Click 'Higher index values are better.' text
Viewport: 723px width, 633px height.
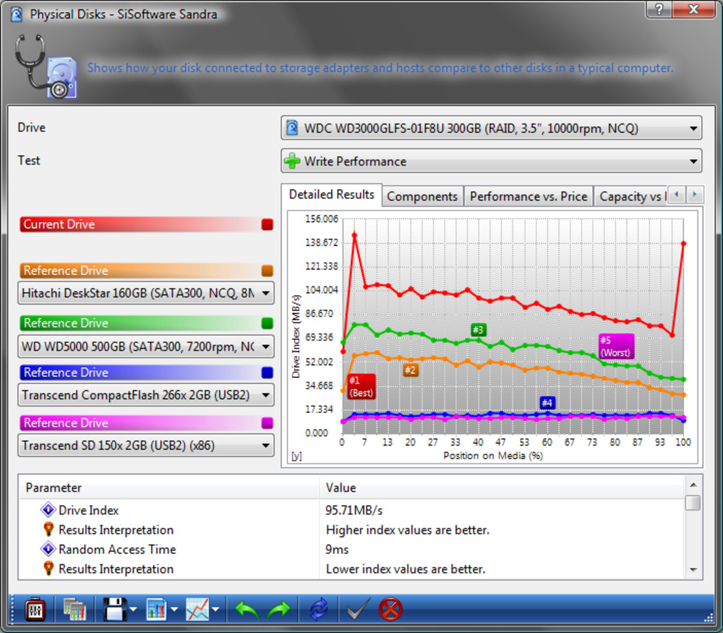point(408,530)
